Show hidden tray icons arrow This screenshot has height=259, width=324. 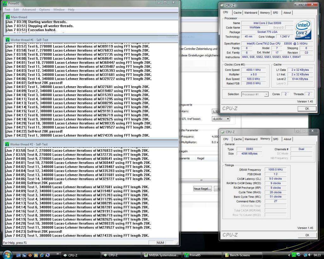289,255
